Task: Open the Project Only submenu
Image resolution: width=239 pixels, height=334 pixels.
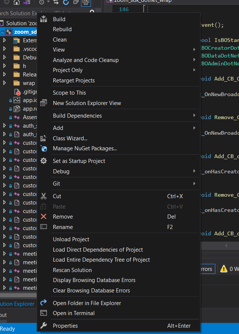Action: 118,70
